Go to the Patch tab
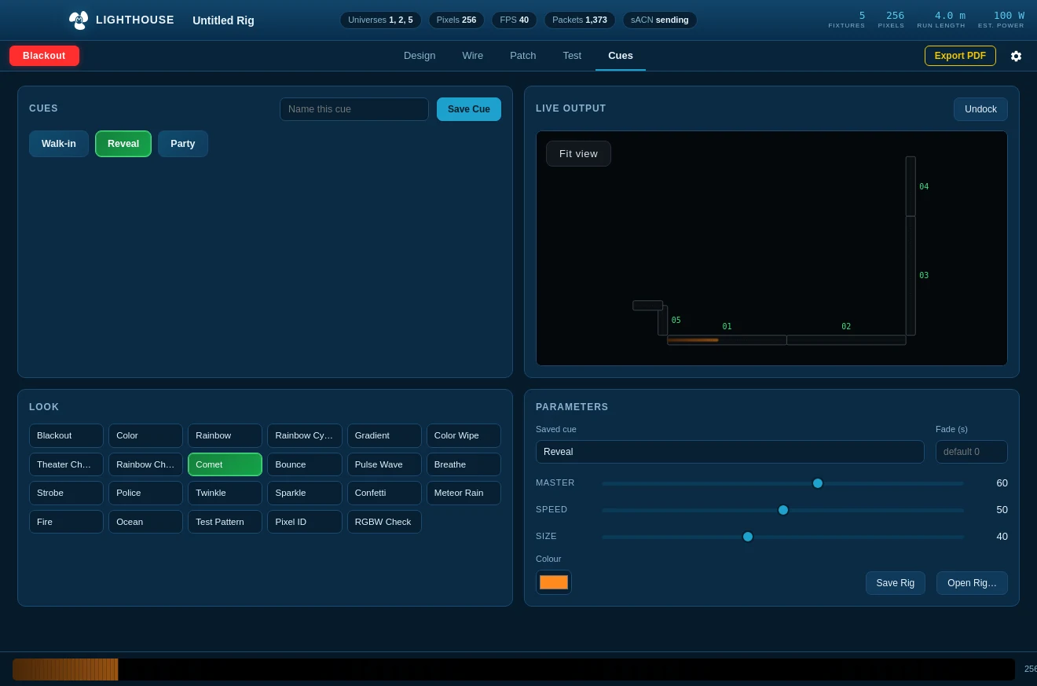 point(523,56)
